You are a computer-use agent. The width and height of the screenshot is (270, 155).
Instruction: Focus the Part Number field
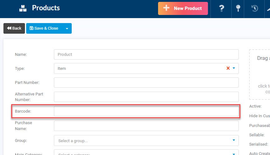(146, 83)
